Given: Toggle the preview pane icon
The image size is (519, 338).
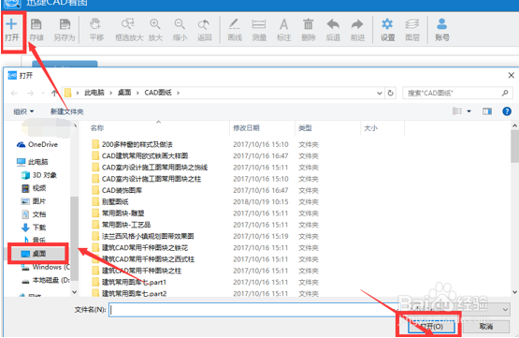Looking at the screenshot, I should (x=487, y=111).
